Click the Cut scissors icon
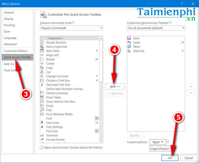This screenshot has height=163, width=199. coord(42,72)
